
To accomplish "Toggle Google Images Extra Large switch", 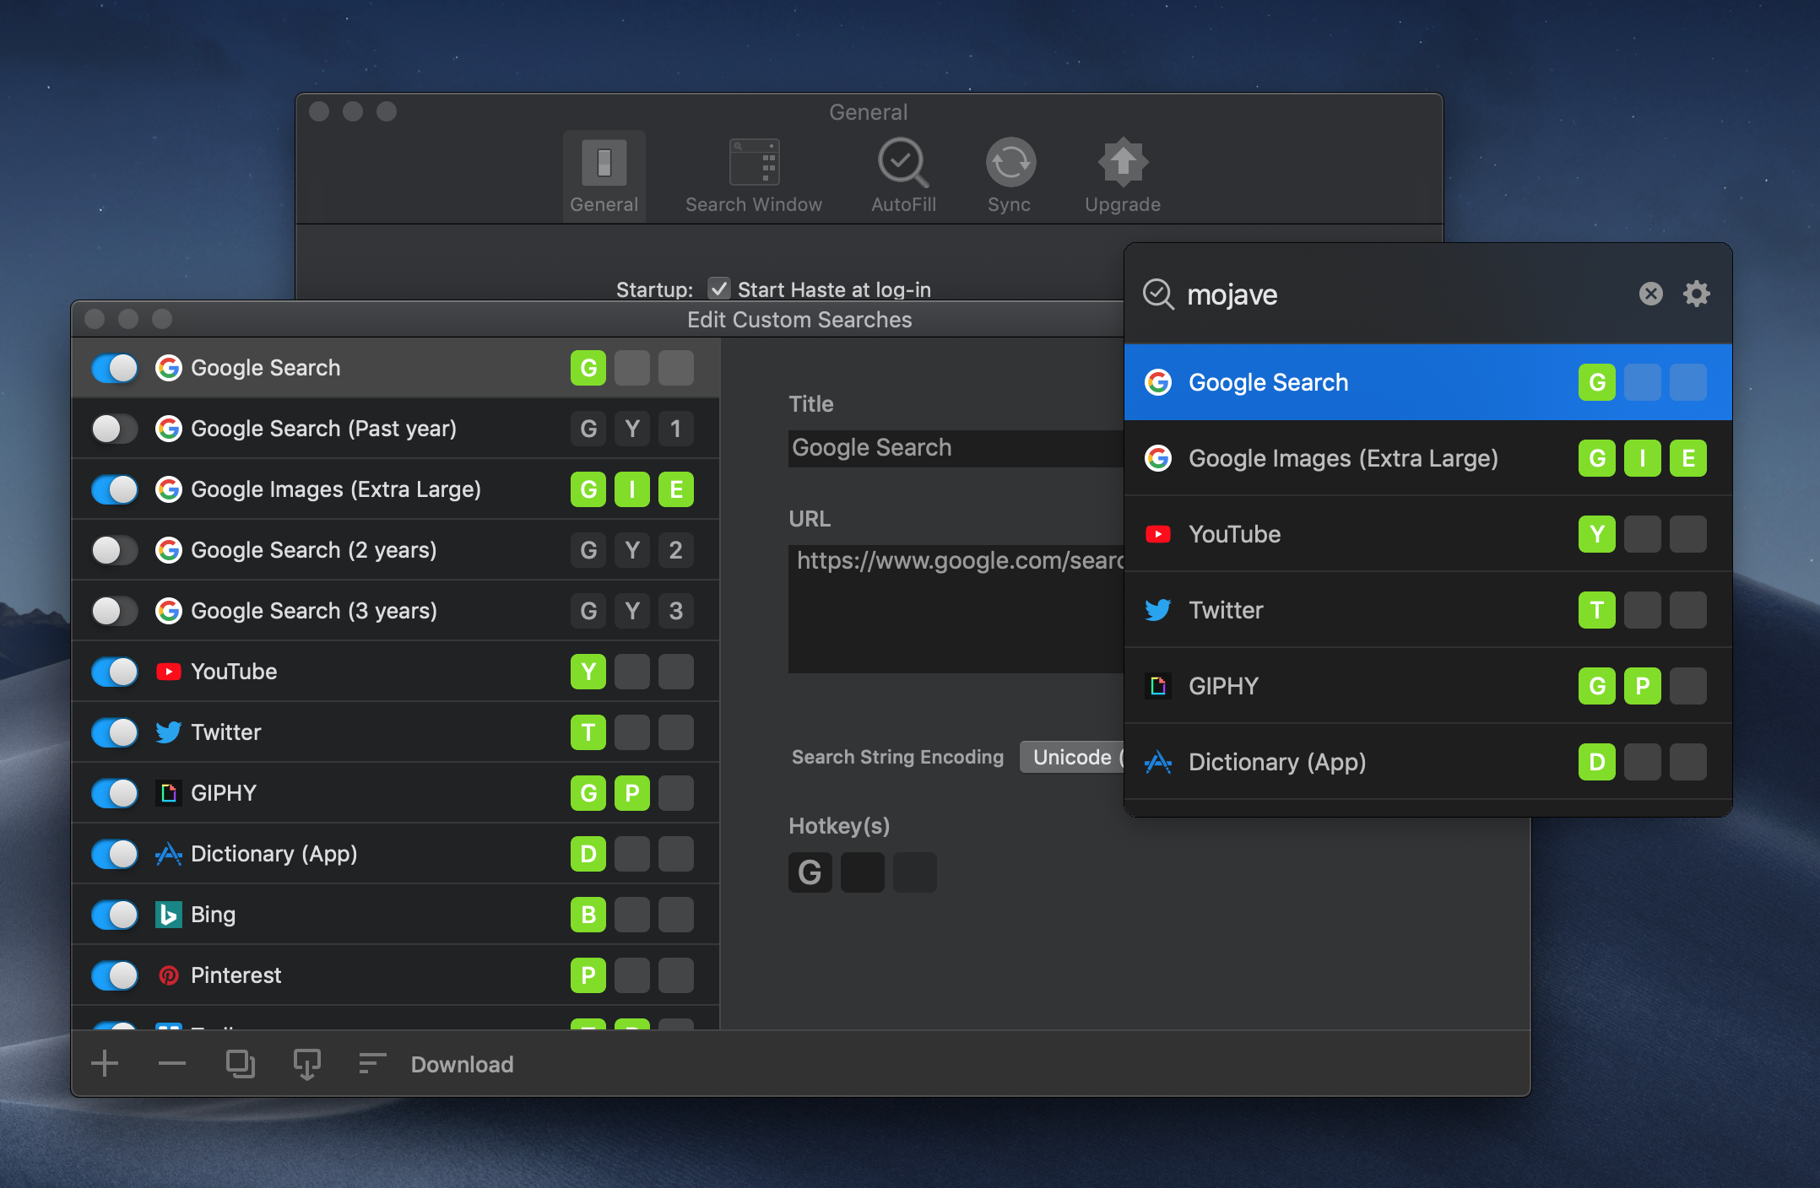I will [x=113, y=490].
